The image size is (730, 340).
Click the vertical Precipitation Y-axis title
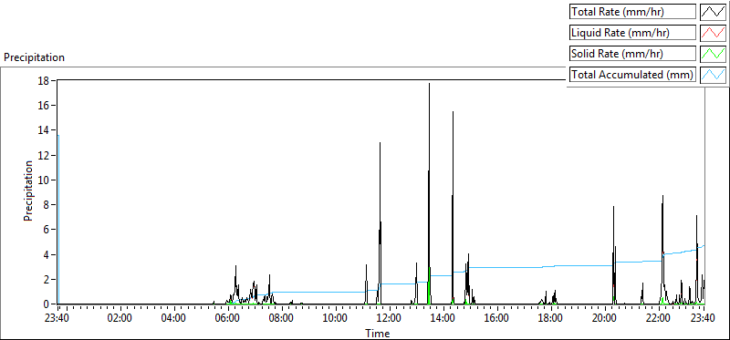28,191
